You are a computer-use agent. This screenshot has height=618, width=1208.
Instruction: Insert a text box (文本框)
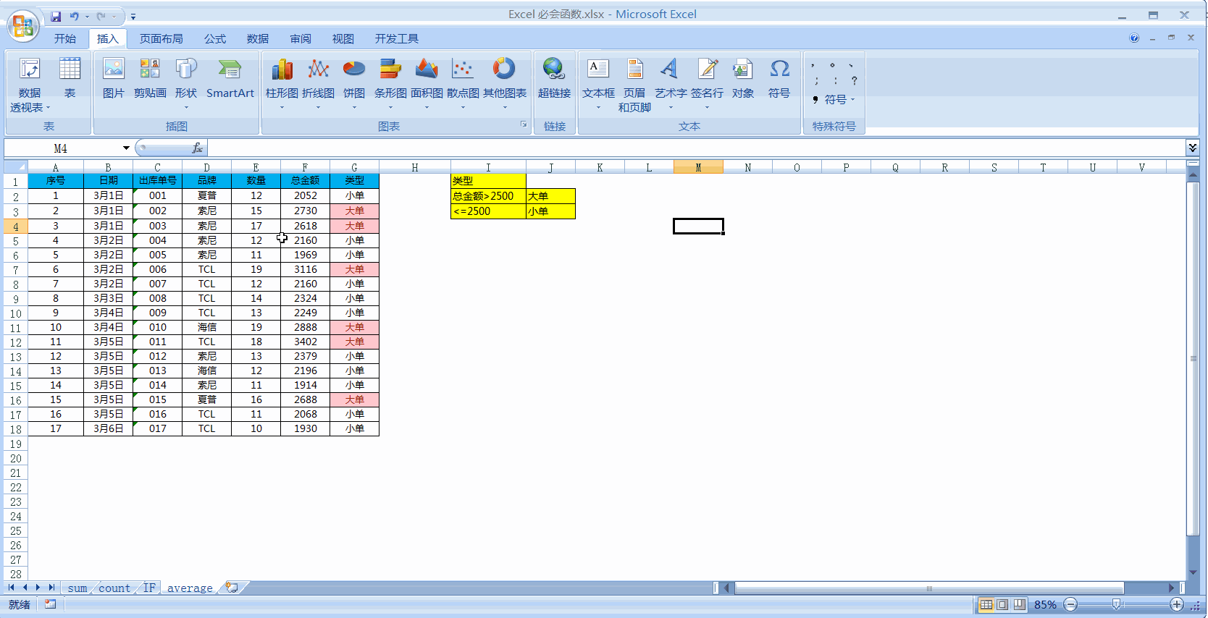(598, 83)
